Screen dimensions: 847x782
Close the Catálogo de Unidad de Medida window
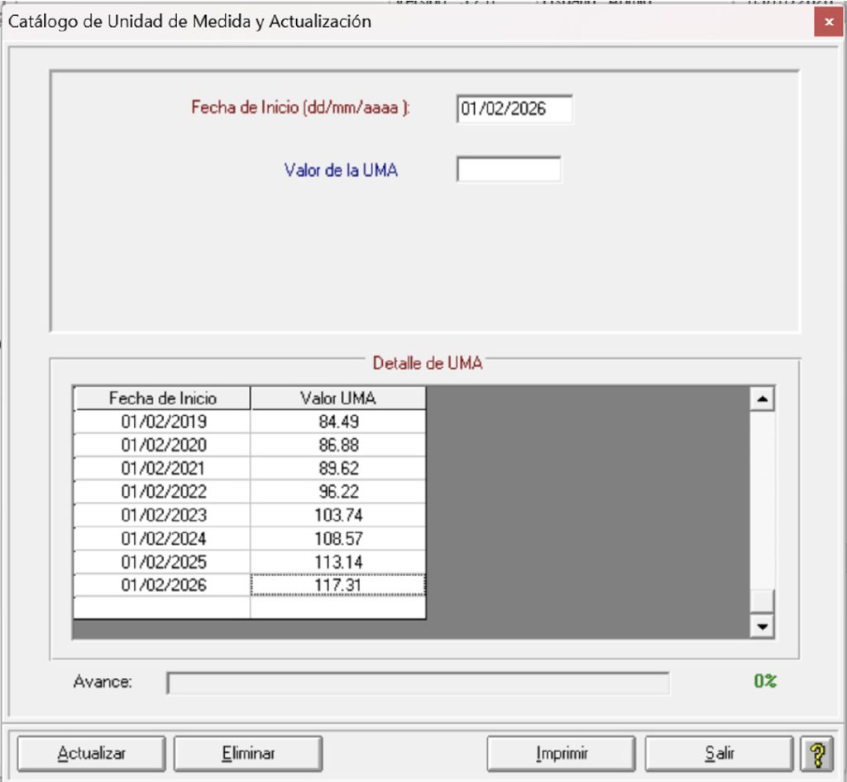[x=828, y=22]
